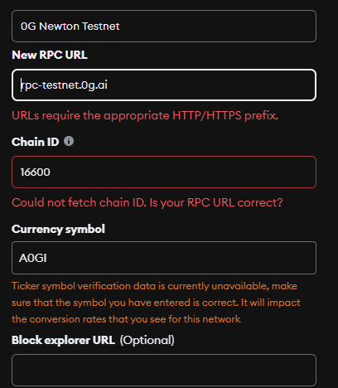The height and width of the screenshot is (388, 338).
Task: Click the "conversion rates" warning line
Action: 126,319
